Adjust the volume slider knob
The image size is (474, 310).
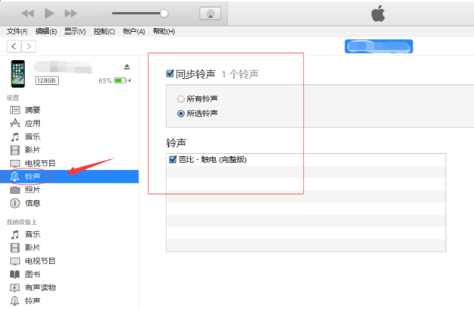164,14
